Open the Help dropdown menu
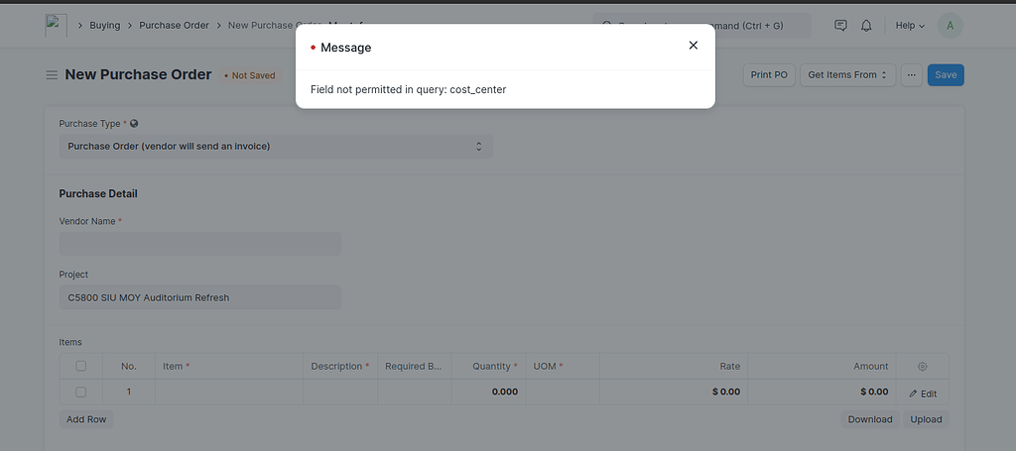 pos(910,25)
